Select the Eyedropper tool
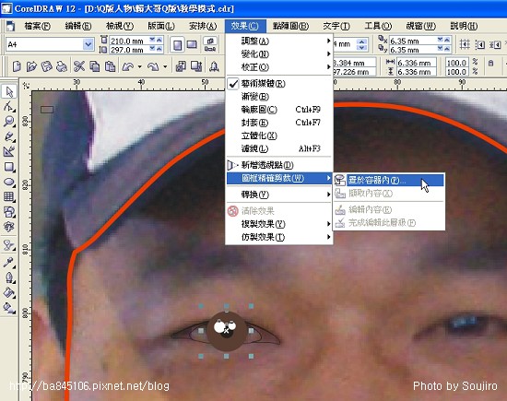This screenshot has height=401, width=507. click(x=9, y=262)
